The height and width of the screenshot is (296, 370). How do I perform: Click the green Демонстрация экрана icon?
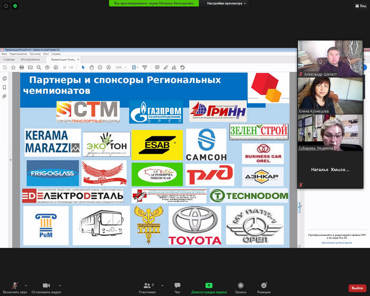coord(209,286)
